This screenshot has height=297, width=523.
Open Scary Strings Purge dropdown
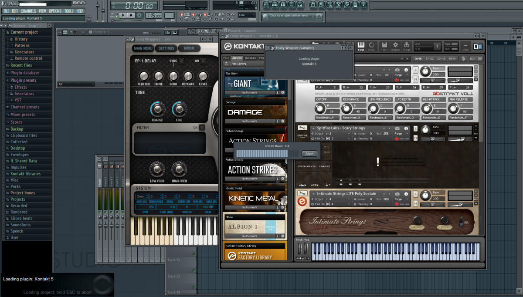point(401,134)
